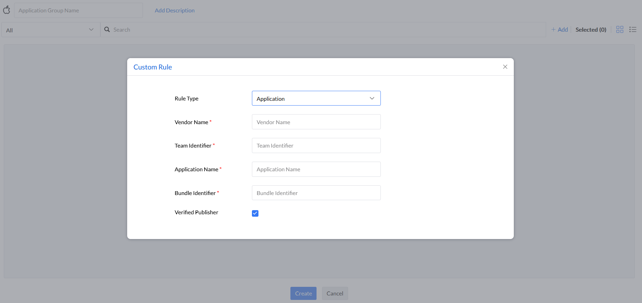Expand the All filter dropdown

pyautogui.click(x=51, y=30)
